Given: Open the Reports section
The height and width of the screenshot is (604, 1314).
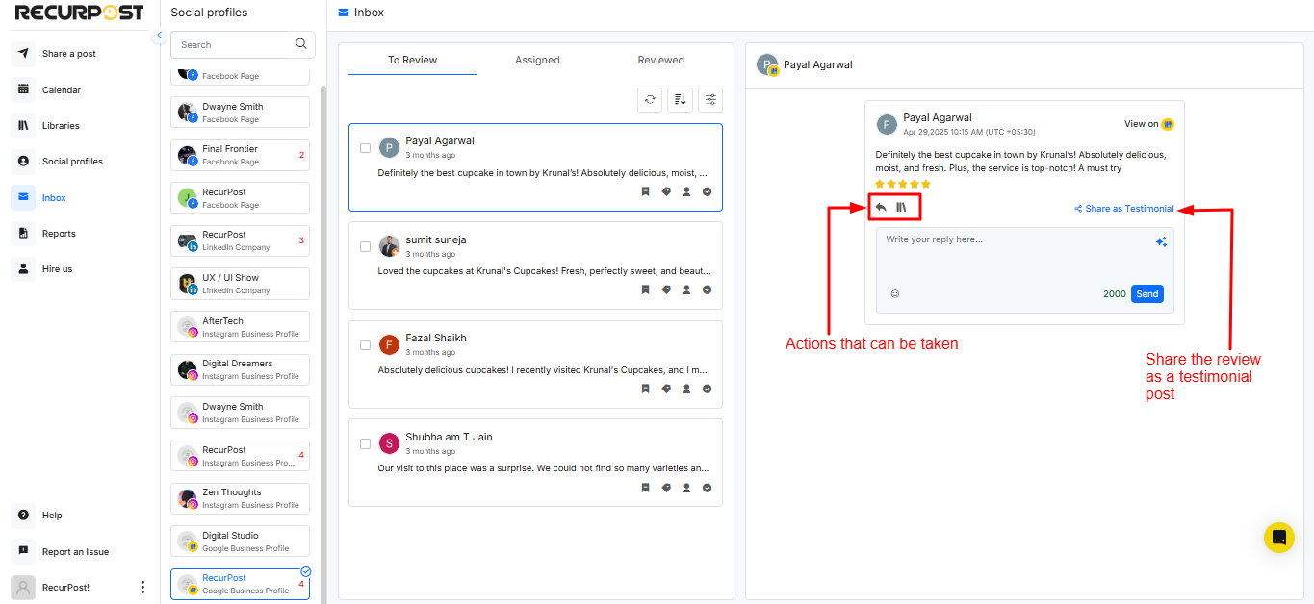Looking at the screenshot, I should pyautogui.click(x=58, y=234).
